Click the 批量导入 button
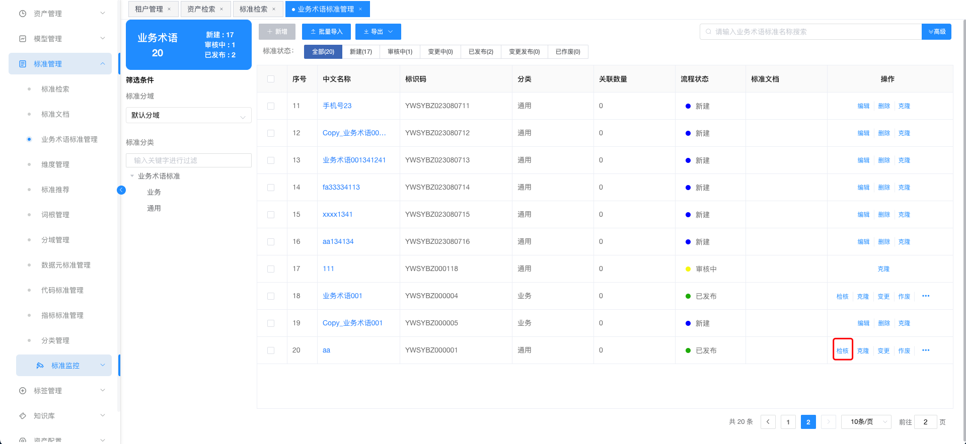966x444 pixels. tap(326, 32)
